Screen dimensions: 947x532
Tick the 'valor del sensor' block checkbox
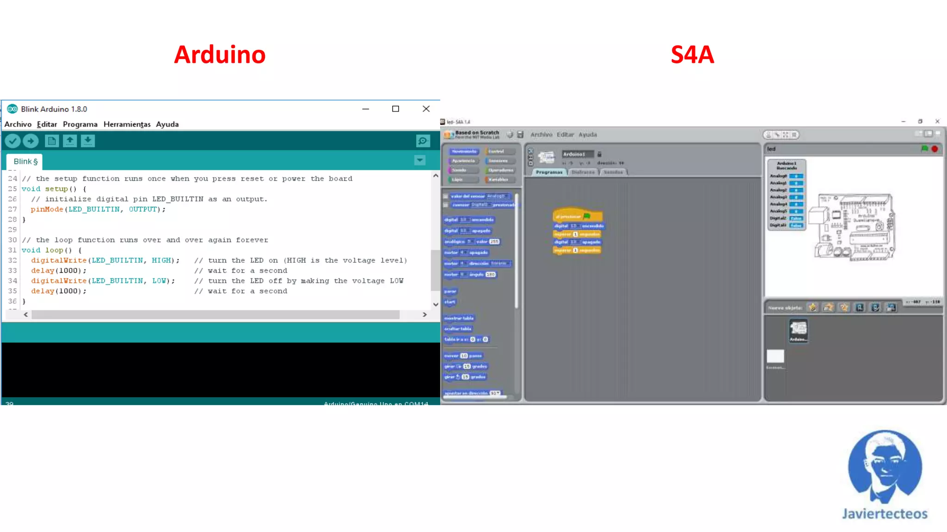[446, 196]
